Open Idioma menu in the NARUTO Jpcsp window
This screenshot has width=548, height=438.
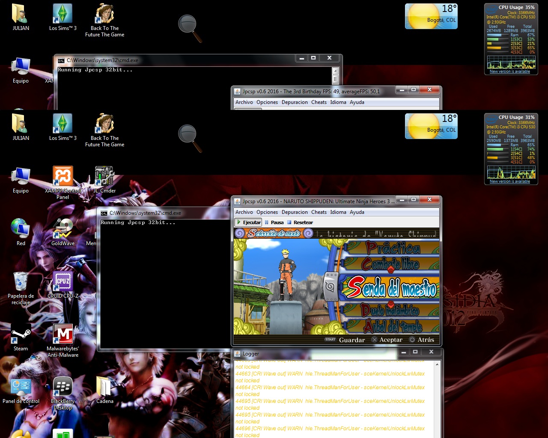(338, 212)
